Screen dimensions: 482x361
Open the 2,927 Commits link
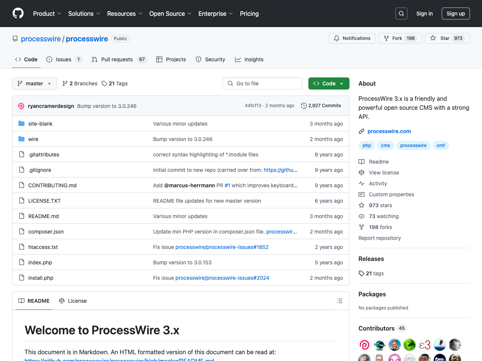pyautogui.click(x=321, y=106)
